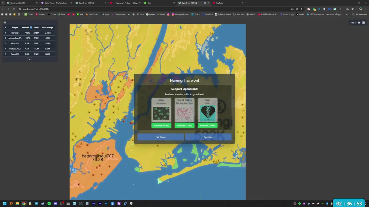Open Chrome from taskbar
The image size is (369, 207).
click(24, 204)
